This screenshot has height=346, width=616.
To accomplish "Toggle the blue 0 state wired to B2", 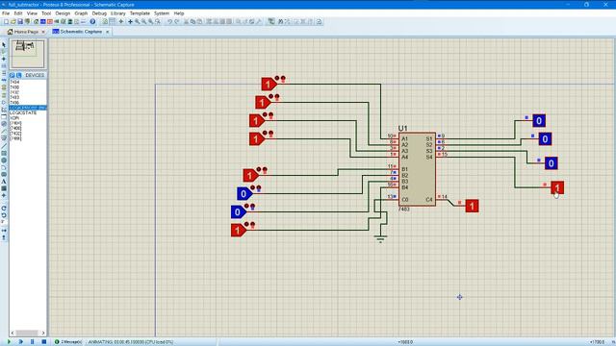I will click(x=244, y=193).
